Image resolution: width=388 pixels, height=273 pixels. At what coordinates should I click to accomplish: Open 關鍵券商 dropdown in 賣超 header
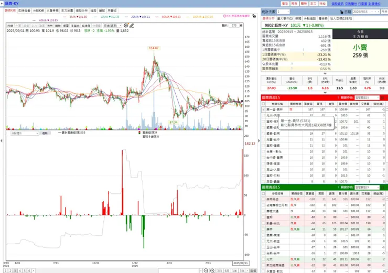tap(367, 187)
